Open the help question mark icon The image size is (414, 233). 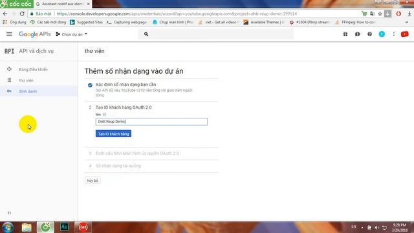point(369,34)
